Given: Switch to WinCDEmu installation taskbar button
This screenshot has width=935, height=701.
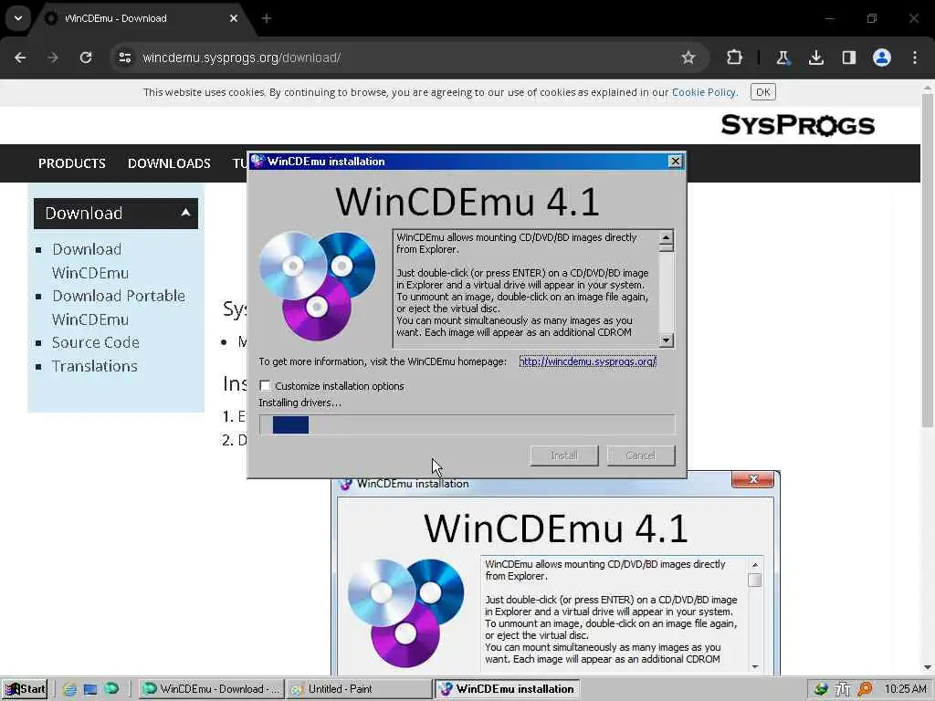Looking at the screenshot, I should 507,689.
